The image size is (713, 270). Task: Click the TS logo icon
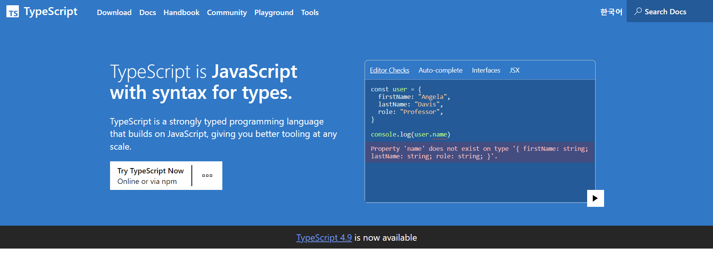12,12
